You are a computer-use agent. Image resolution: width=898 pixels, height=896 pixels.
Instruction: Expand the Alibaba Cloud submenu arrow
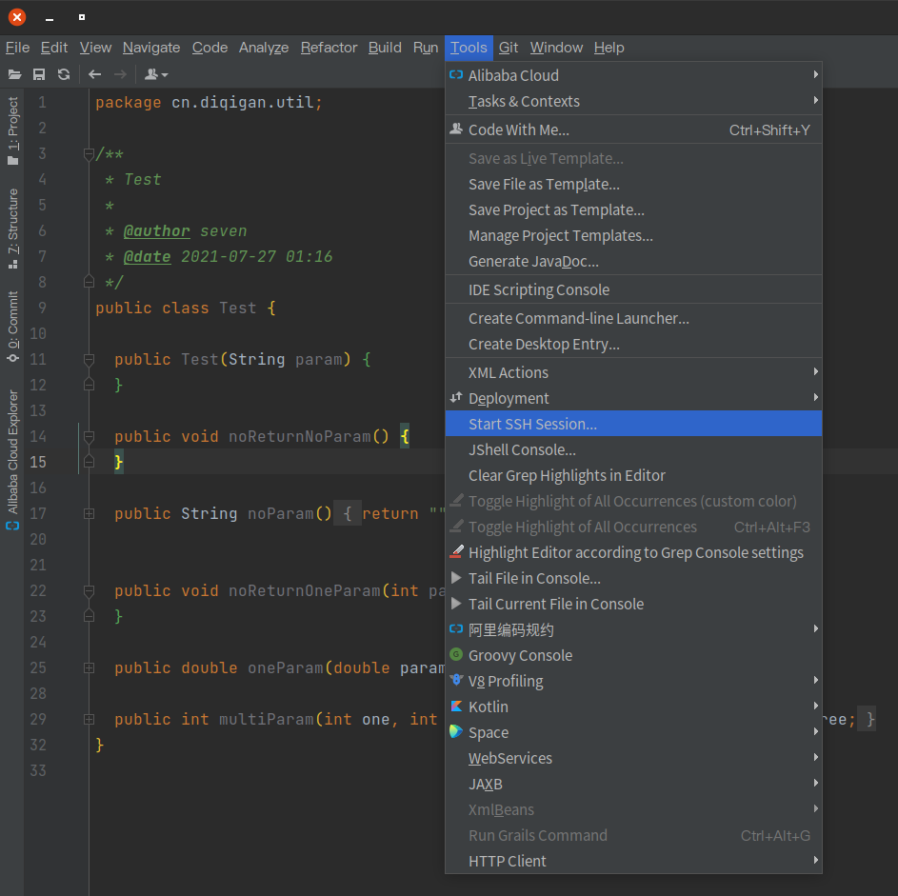[x=815, y=74]
